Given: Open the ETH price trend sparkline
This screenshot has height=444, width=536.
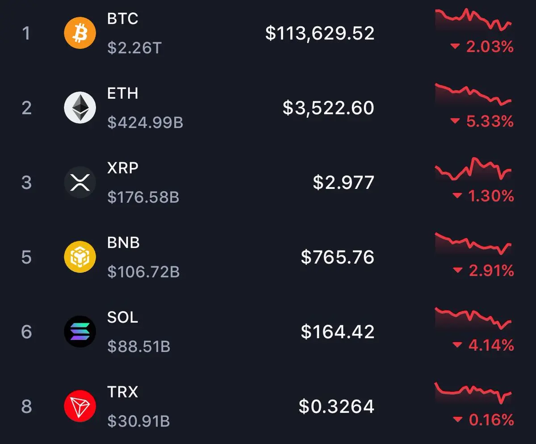Looking at the screenshot, I should click(x=473, y=94).
